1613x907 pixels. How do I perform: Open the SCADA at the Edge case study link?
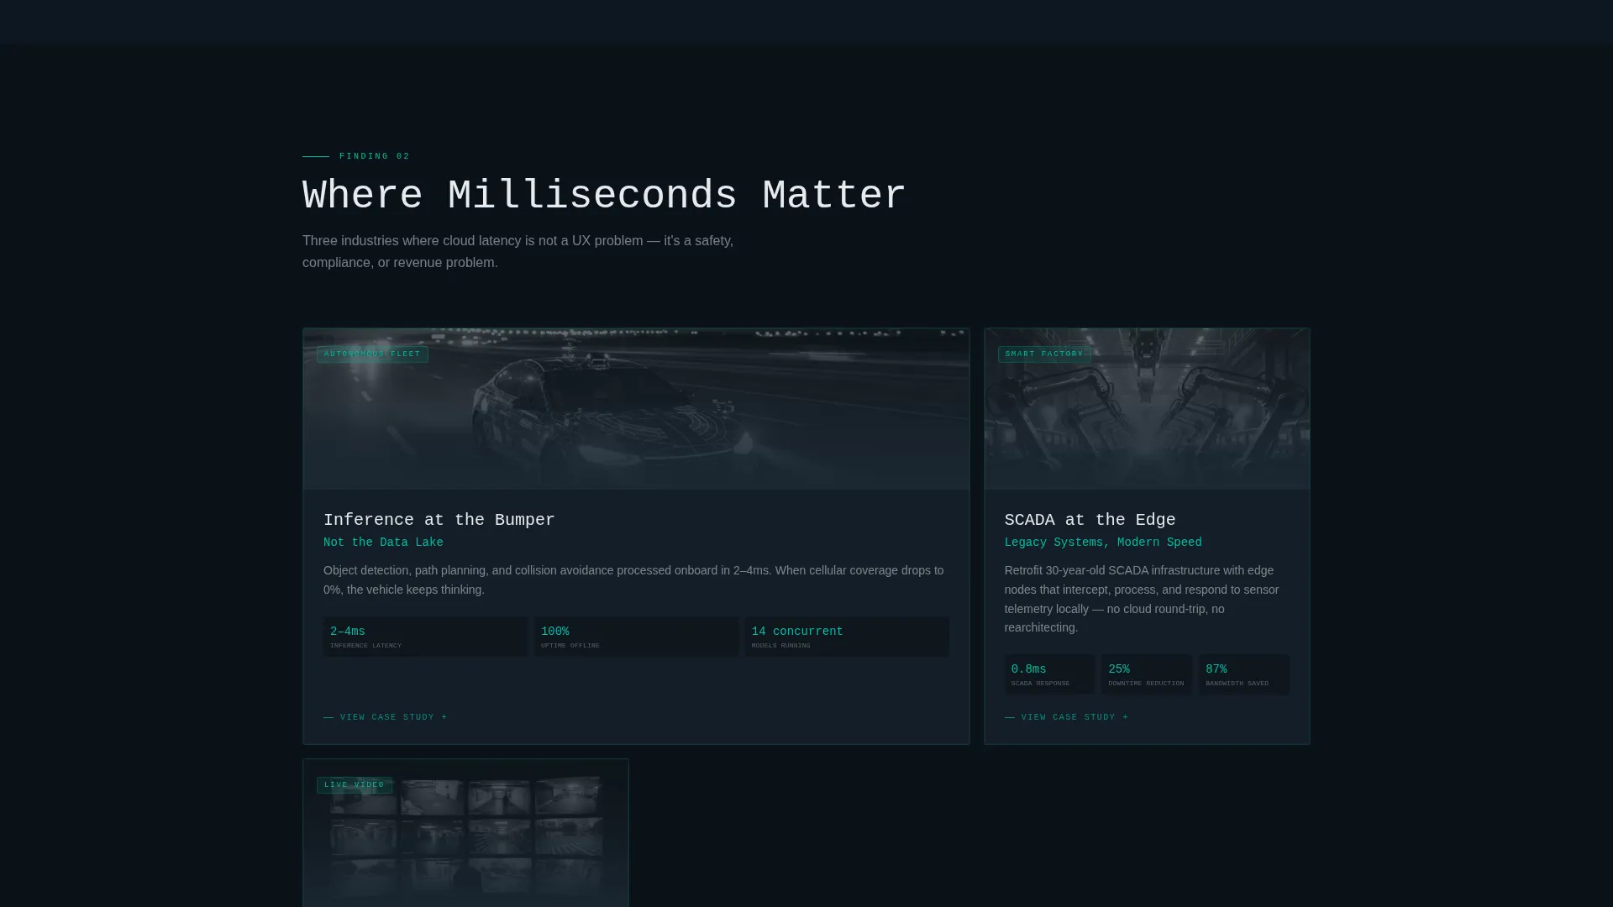(1067, 717)
